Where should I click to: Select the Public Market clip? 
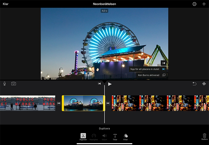28,103
